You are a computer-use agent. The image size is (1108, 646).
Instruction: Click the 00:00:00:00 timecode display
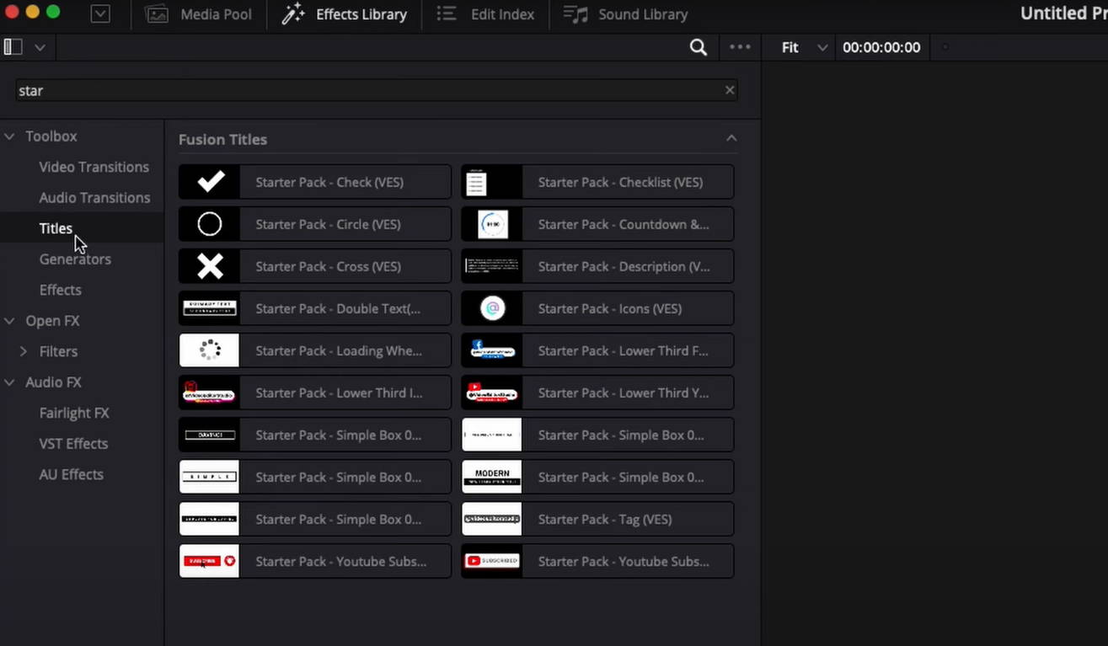click(881, 47)
